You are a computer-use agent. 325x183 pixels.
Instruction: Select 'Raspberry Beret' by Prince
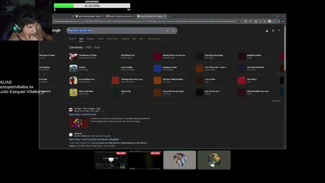point(255,56)
